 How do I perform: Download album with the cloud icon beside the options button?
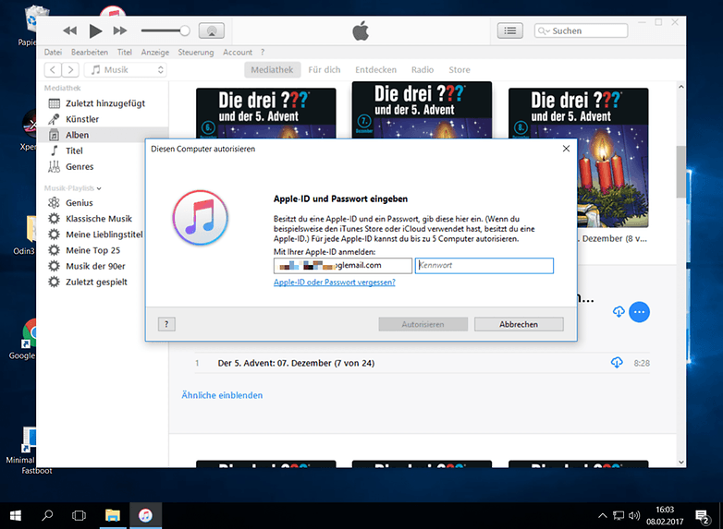[x=619, y=312]
